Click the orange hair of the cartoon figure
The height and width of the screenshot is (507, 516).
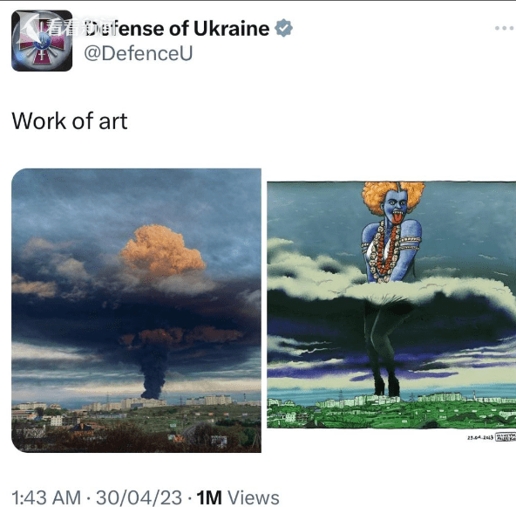coord(392,195)
